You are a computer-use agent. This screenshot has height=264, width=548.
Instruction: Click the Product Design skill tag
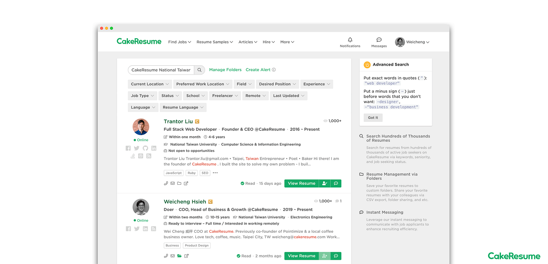(x=197, y=246)
